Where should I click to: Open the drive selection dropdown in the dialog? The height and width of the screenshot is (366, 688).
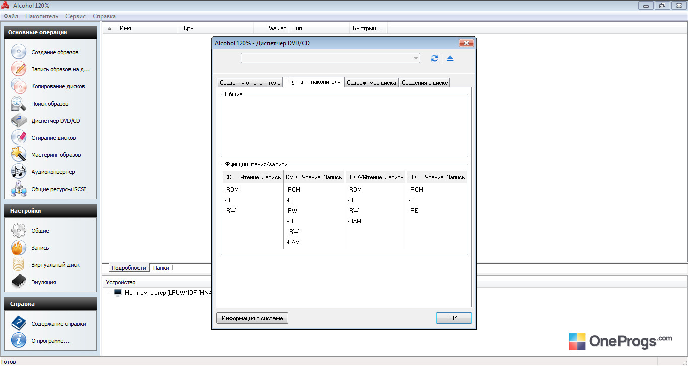coord(330,58)
